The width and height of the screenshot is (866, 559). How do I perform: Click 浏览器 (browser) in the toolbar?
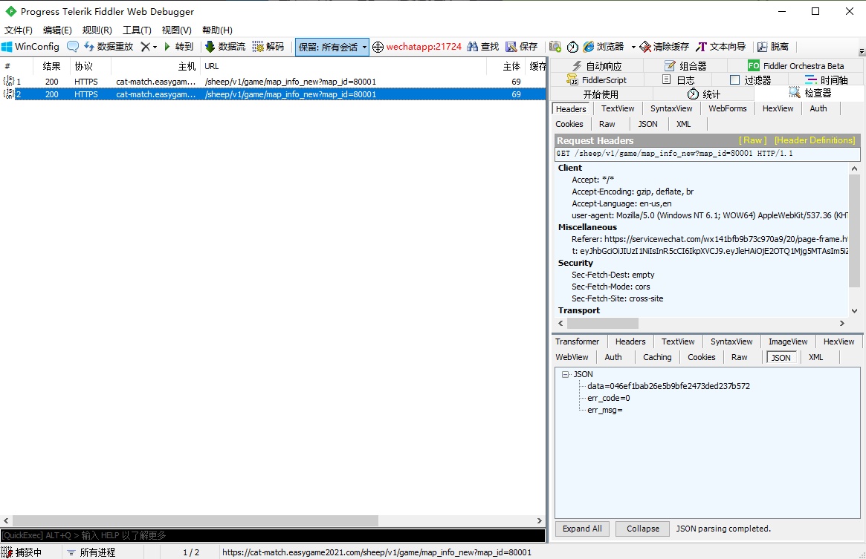click(x=604, y=47)
